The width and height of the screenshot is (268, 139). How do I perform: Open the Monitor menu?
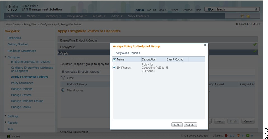click(x=33, y=16)
